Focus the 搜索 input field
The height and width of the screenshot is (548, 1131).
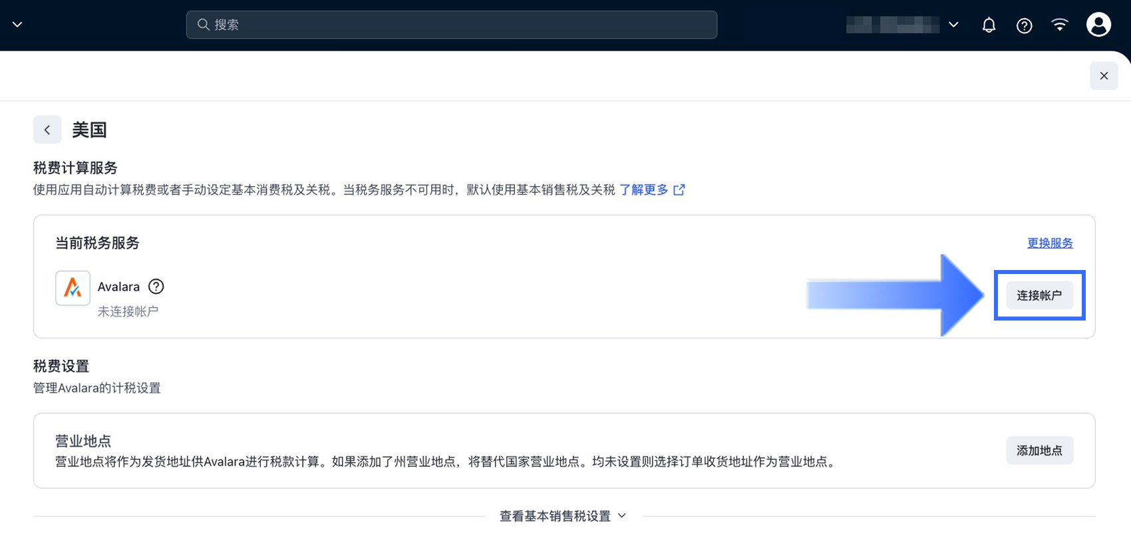tap(452, 25)
